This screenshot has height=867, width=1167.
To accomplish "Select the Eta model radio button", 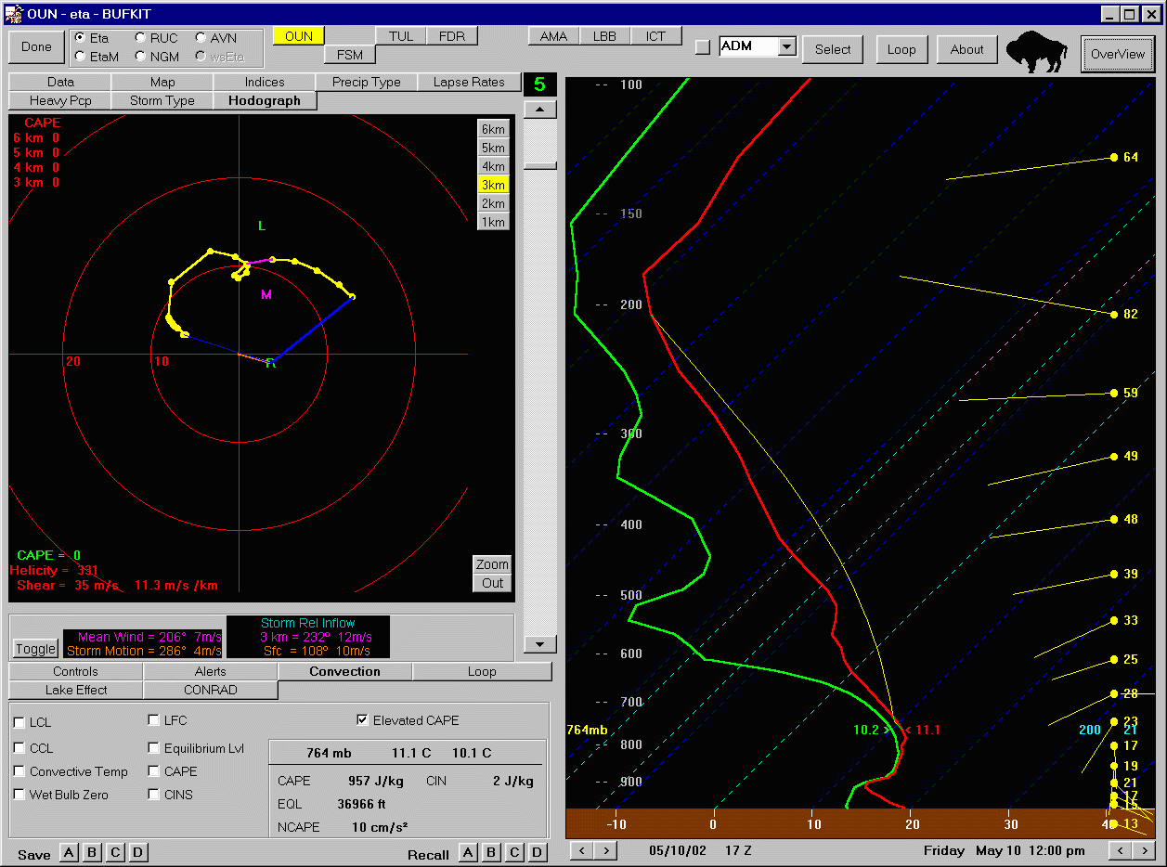I will pyautogui.click(x=81, y=38).
